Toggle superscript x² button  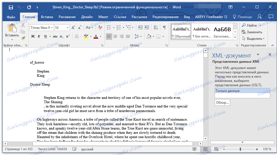coord(68,36)
